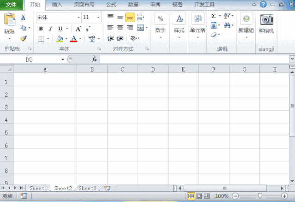Decrease indent in the cell
Screen dimensions: 295x202
pos(110,38)
